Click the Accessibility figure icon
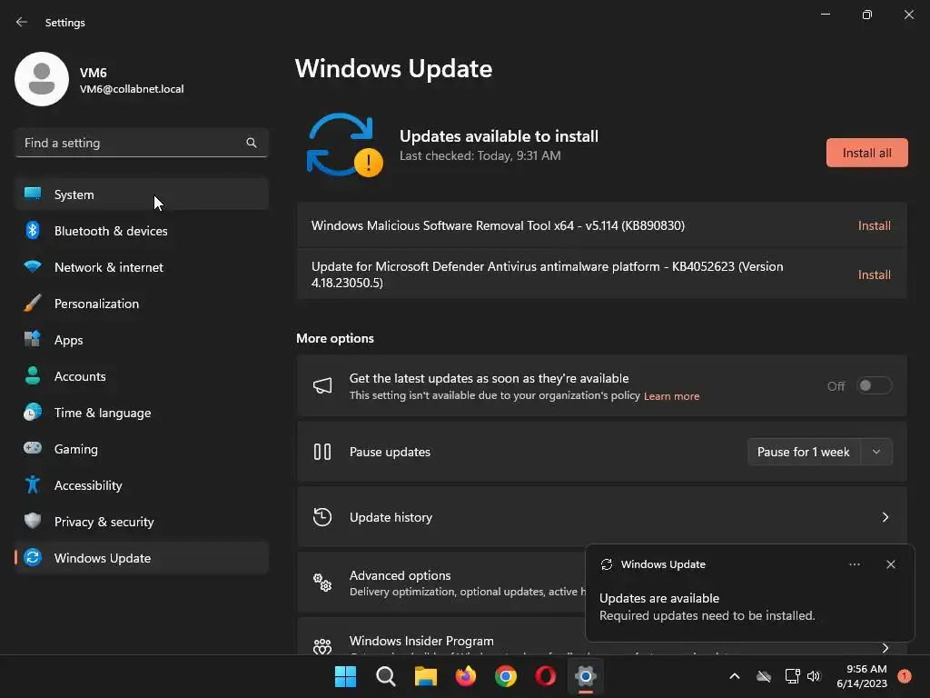The width and height of the screenshot is (930, 698). pyautogui.click(x=33, y=485)
